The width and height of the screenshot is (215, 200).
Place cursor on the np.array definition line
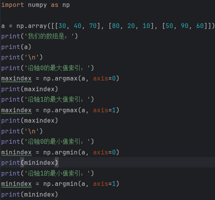click(x=108, y=26)
